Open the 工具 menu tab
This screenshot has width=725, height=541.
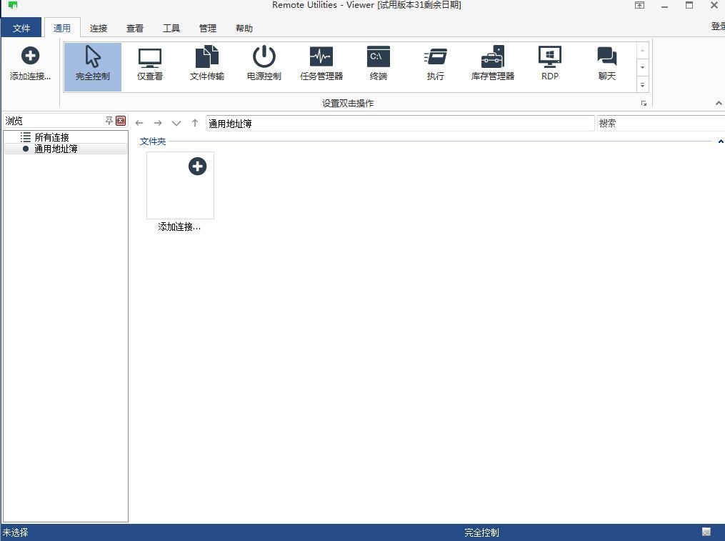tap(171, 28)
